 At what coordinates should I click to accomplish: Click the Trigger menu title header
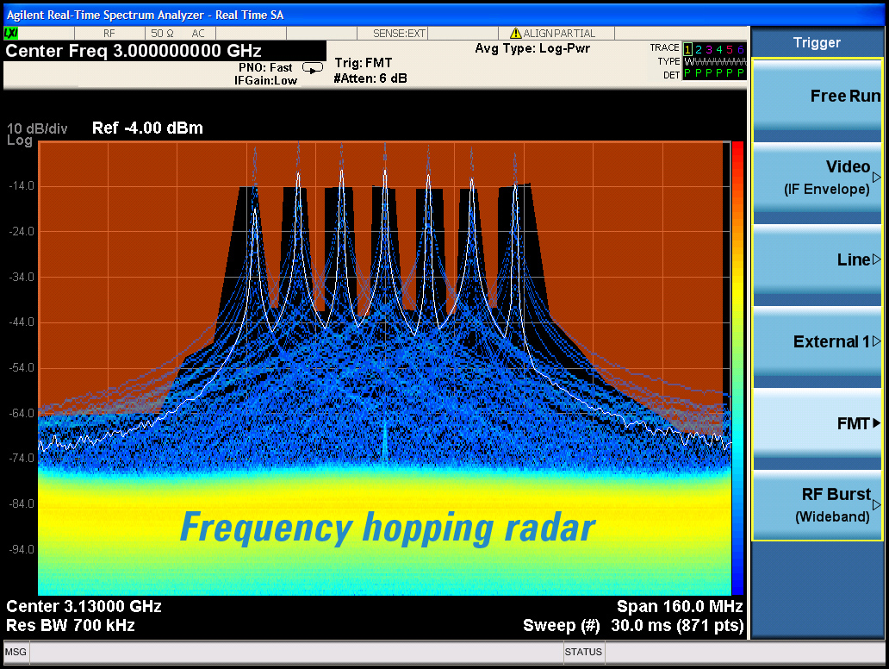click(x=817, y=42)
